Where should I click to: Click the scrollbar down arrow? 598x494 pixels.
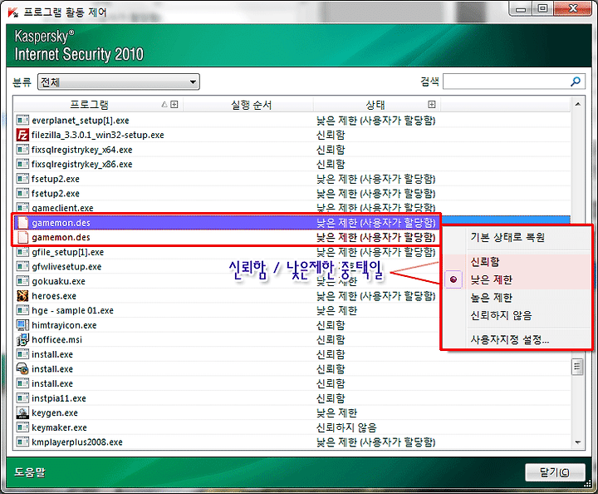click(578, 442)
